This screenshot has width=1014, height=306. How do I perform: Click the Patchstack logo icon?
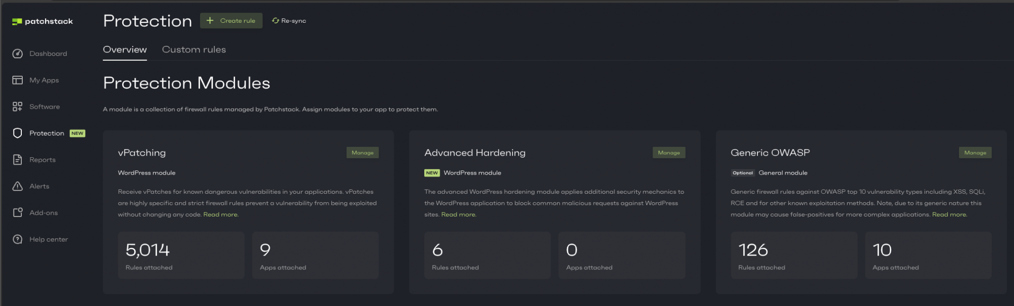tap(17, 21)
